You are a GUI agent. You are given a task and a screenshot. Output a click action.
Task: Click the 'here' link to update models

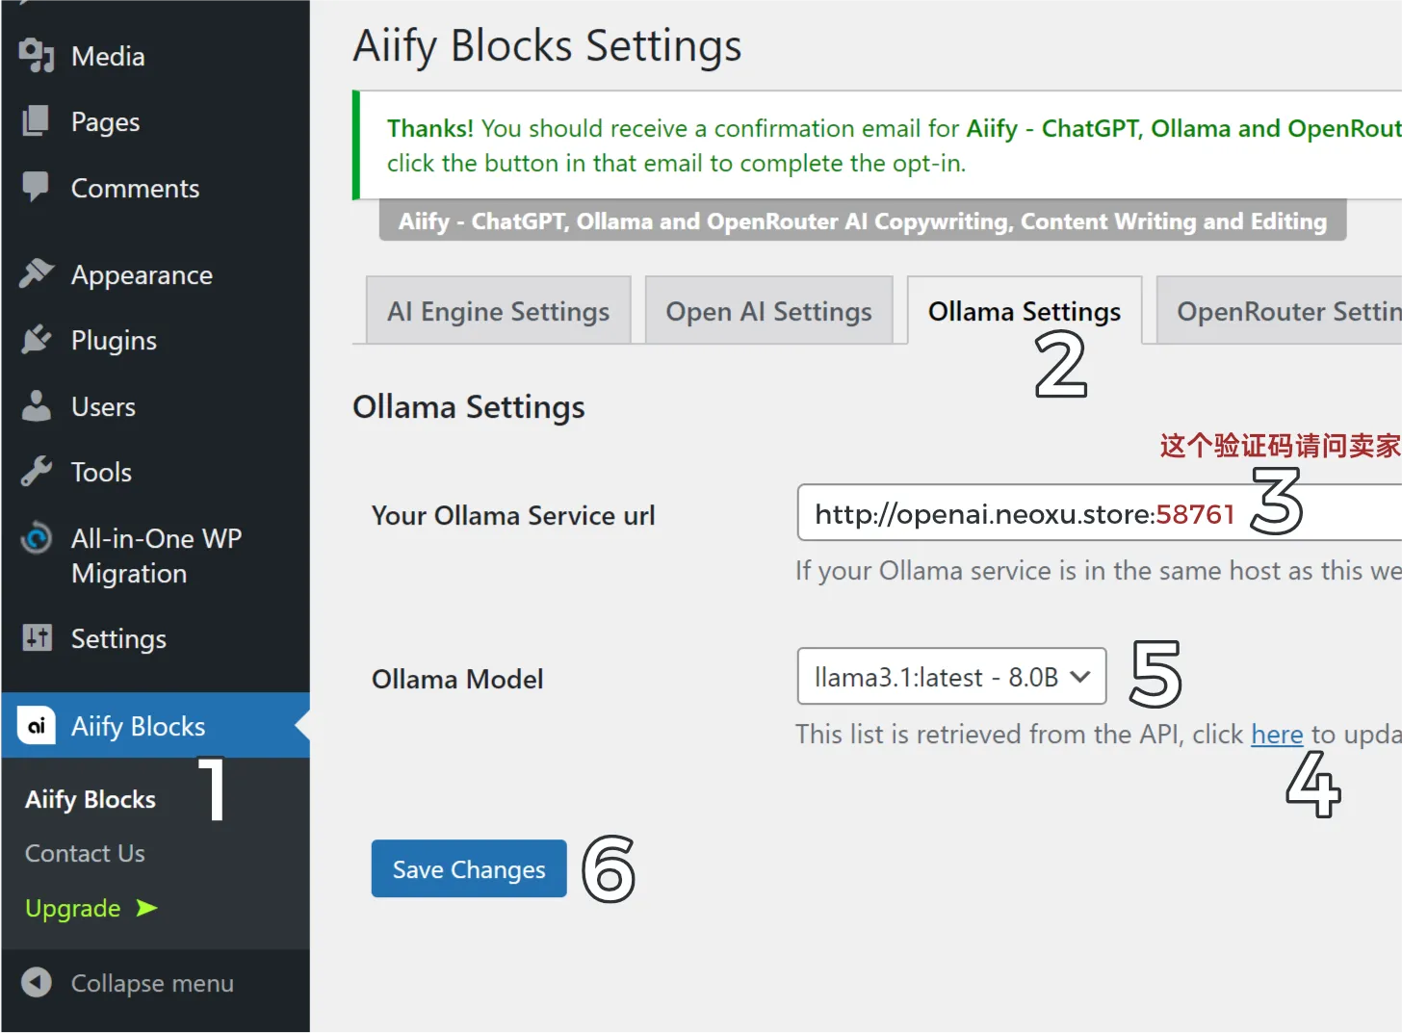pyautogui.click(x=1276, y=735)
